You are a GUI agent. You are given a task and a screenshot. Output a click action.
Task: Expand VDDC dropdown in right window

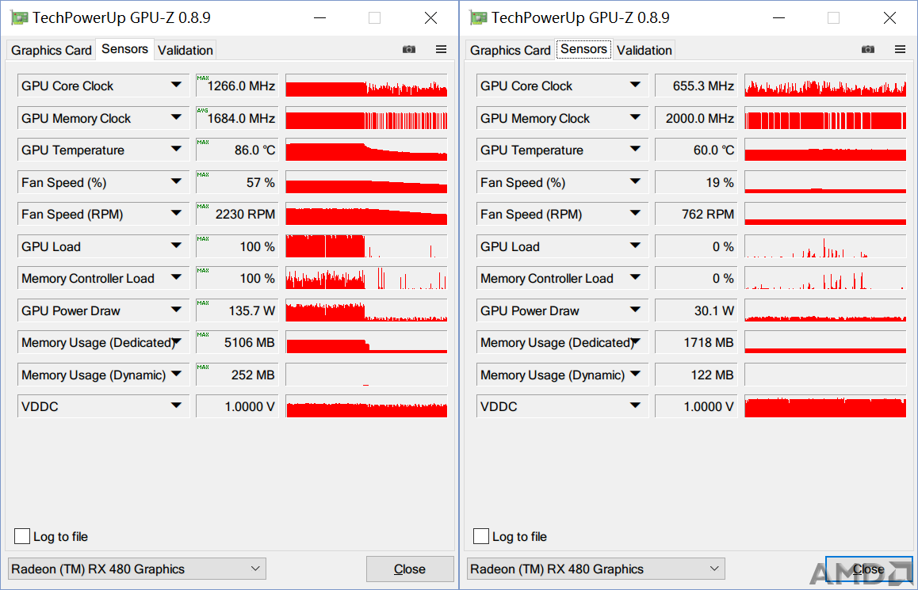[635, 405]
